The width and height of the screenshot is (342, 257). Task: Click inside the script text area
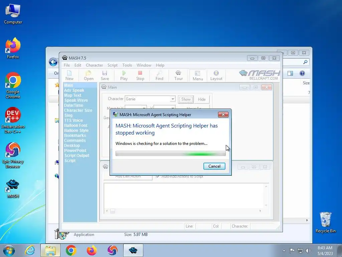pos(184,195)
